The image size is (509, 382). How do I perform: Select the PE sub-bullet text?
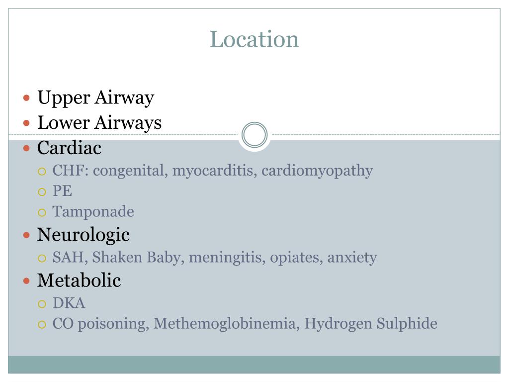62,191
